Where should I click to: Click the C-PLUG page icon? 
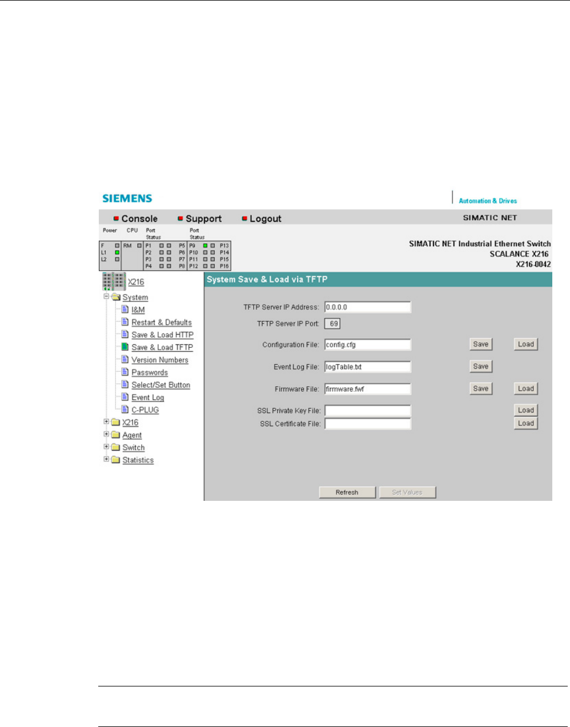tap(125, 409)
